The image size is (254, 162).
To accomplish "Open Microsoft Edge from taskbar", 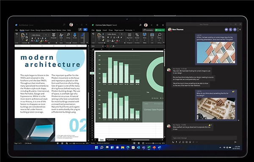I will [128, 148].
